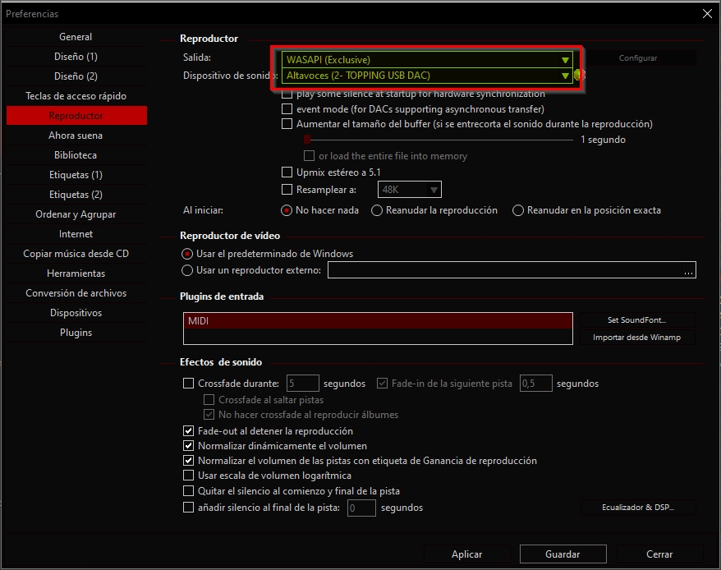Click the buffer size slider handle
Image resolution: width=721 pixels, height=570 pixels.
coord(307,140)
